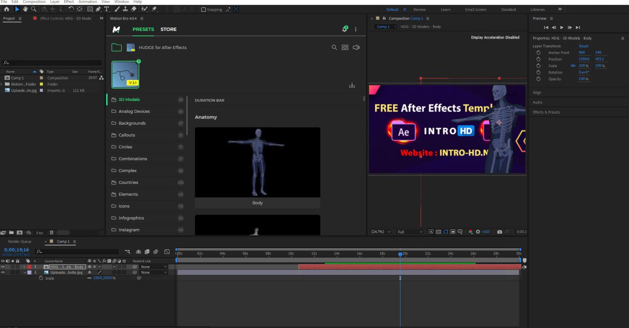
Task: Open Motion Bro search magnifier icon
Action: pos(334,48)
